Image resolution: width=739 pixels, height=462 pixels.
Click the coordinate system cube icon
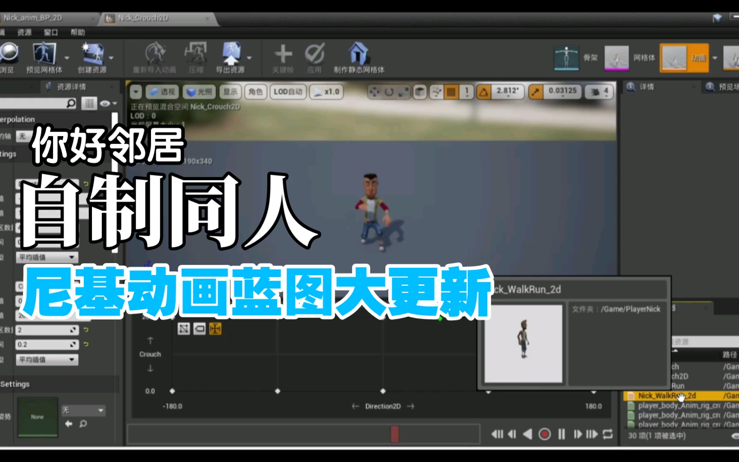[420, 92]
